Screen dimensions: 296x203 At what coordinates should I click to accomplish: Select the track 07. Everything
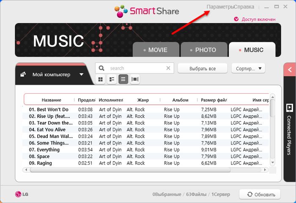coord(48,150)
